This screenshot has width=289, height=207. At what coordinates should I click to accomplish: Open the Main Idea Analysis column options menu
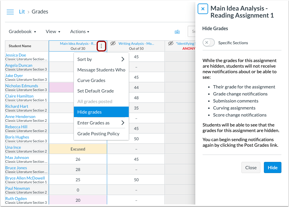point(101,46)
